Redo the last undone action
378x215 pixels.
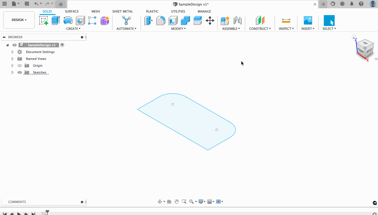tap(47, 4)
